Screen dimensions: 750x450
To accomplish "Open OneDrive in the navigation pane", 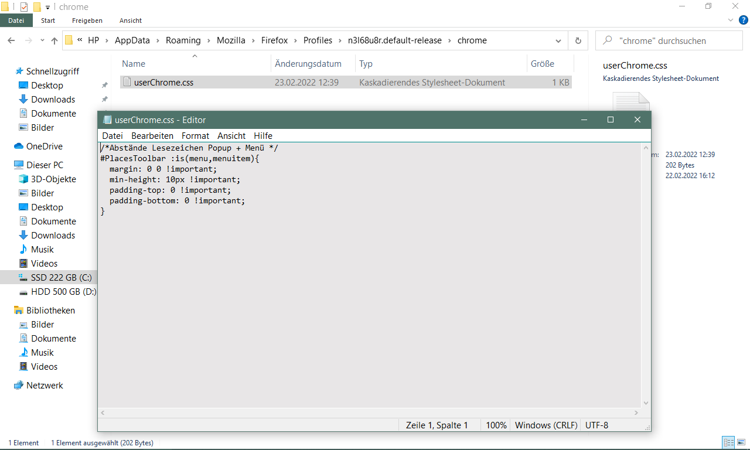I will tap(44, 146).
